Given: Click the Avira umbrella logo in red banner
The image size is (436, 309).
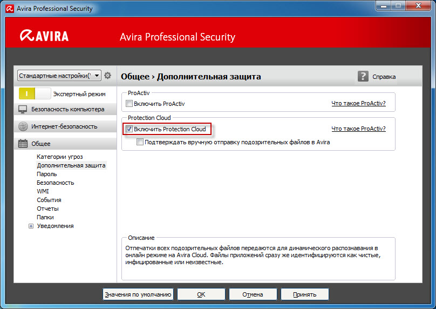Looking at the screenshot, I should point(26,36).
